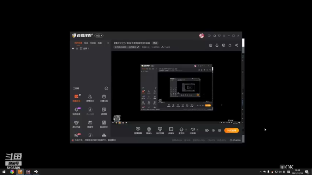Open settings gear badge on 弹幕助手
Screen dimensions: 312x175
[80, 95]
